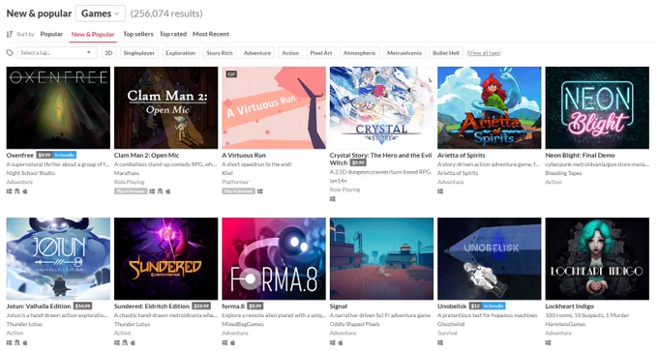Switch to Top sellers sorting
Image resolution: width=658 pixels, height=351 pixels.
click(x=138, y=34)
